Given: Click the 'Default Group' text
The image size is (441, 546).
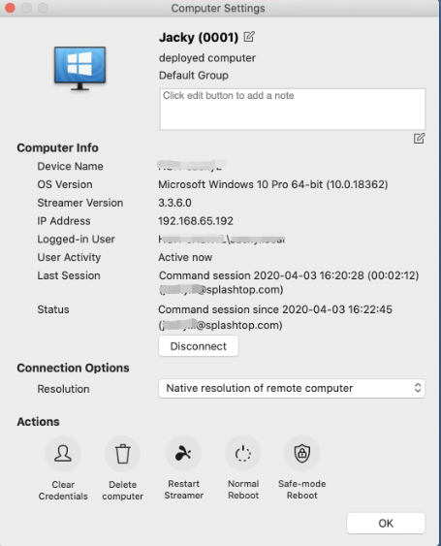Looking at the screenshot, I should [x=194, y=76].
